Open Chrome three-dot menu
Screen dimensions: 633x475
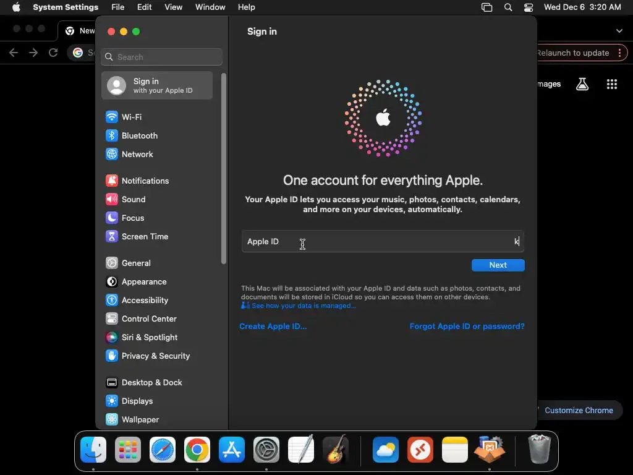tap(619, 53)
